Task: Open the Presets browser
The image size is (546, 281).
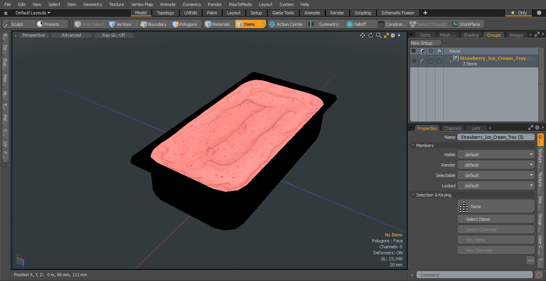Action: point(52,24)
